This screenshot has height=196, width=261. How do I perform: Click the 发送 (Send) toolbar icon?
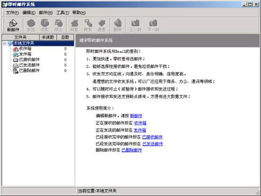coord(31,25)
